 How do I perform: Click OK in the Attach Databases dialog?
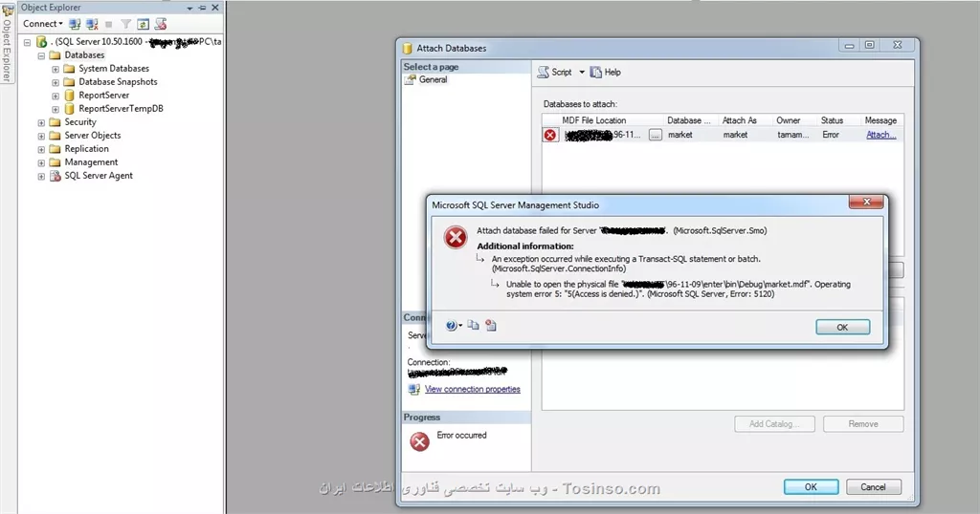coord(812,487)
